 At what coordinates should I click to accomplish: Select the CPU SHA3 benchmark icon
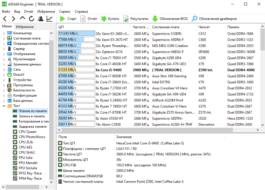point(15,153)
